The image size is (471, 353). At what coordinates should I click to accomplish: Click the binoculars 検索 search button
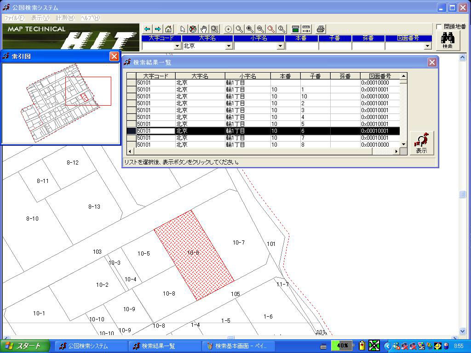(448, 40)
